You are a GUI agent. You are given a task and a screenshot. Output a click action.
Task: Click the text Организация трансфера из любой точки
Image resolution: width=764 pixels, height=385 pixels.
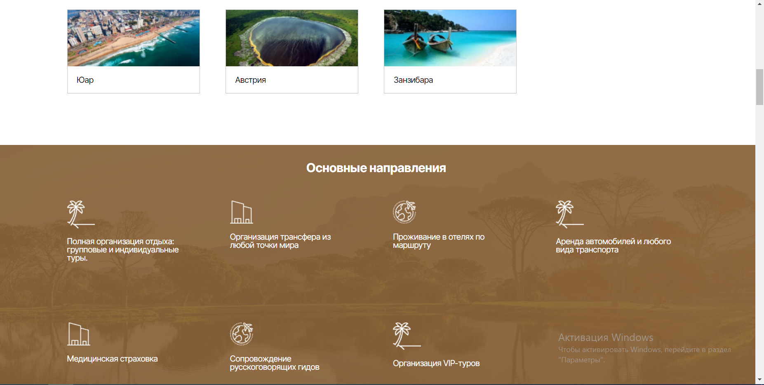coord(280,241)
